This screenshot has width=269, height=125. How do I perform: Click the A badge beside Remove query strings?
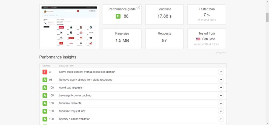(45, 80)
